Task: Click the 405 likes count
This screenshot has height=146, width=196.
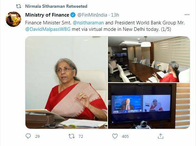Action: coord(125,137)
